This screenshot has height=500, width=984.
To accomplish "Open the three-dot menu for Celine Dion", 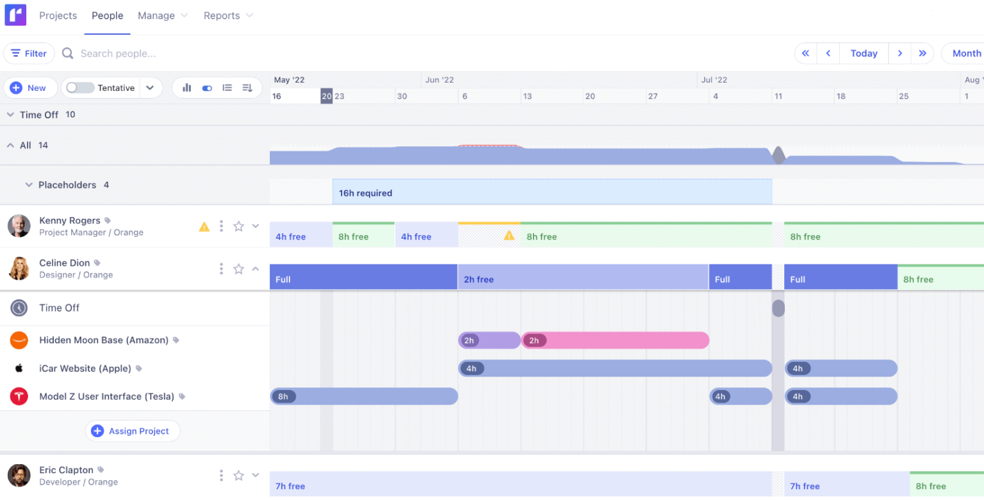I will tap(221, 269).
